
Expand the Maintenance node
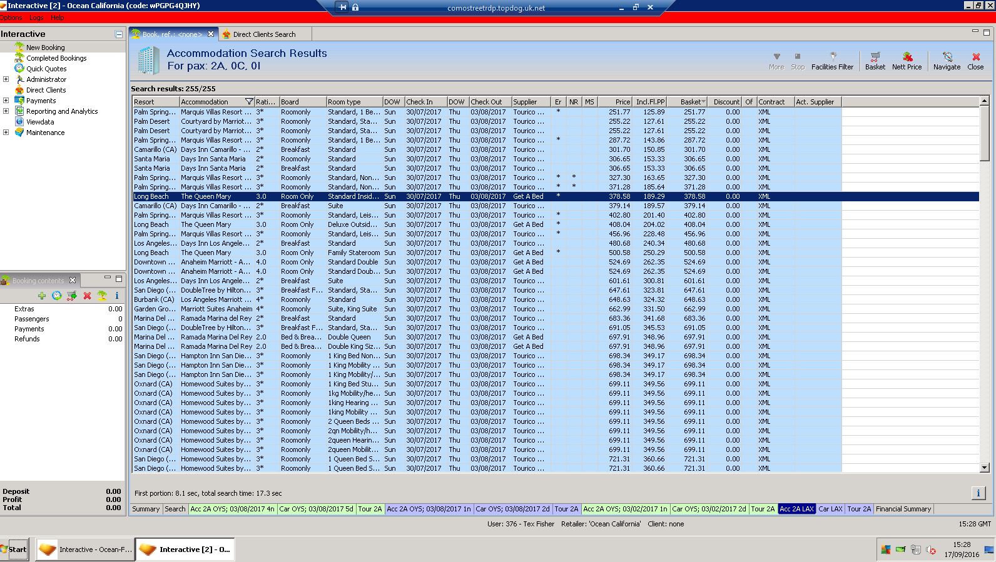(x=6, y=133)
